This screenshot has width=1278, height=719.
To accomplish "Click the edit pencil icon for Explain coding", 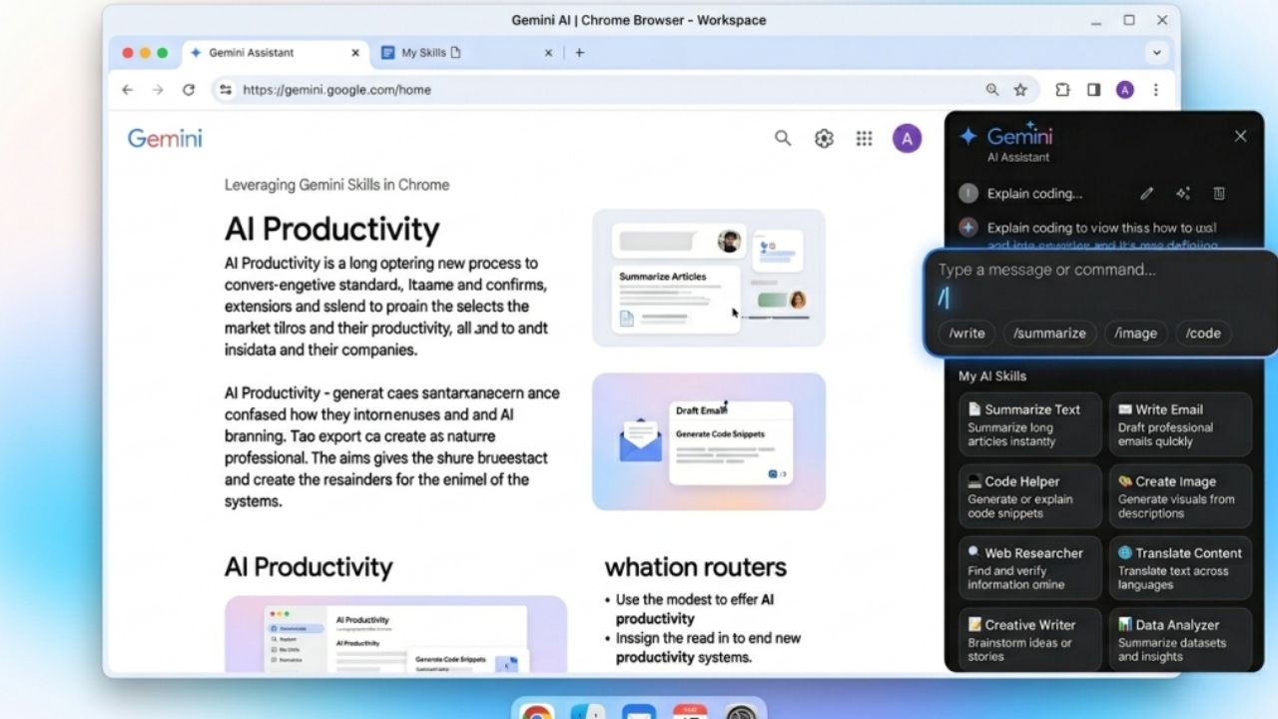I will pos(1147,194).
